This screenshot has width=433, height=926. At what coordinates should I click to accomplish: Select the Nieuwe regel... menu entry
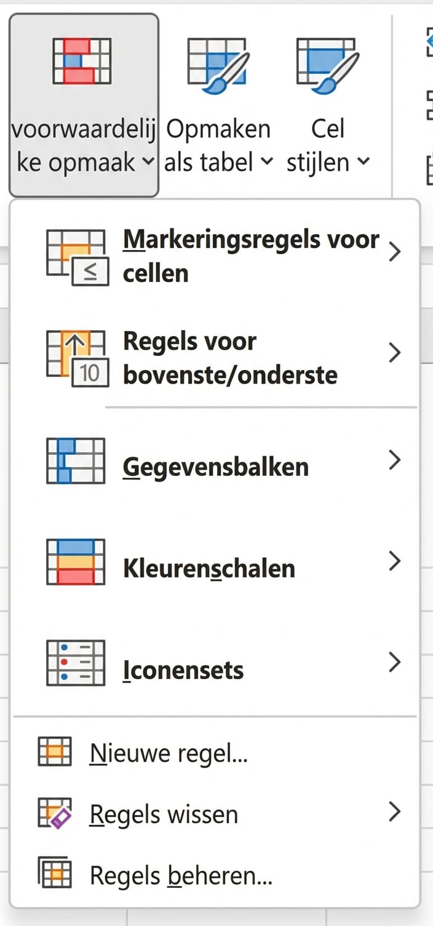tap(169, 752)
